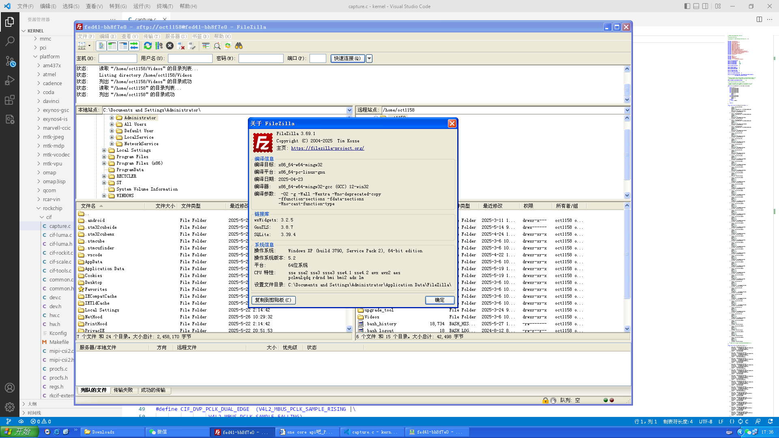The height and width of the screenshot is (438, 779).
Task: Click the cancel current operation icon
Action: (x=170, y=46)
